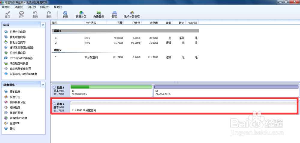
Task: Sort by the 4KB对齐 column header
Action: click(192, 23)
